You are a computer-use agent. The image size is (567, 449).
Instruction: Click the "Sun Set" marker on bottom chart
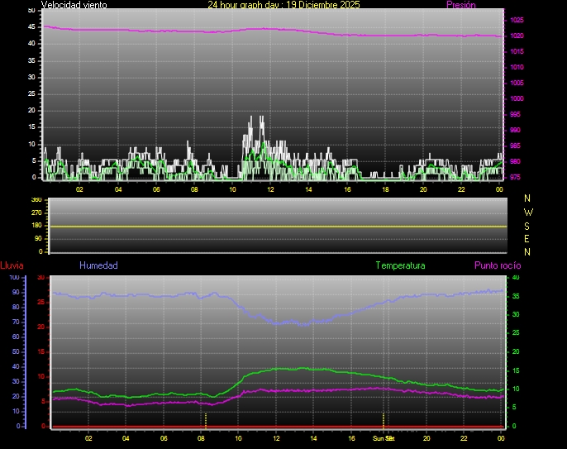tap(384, 437)
